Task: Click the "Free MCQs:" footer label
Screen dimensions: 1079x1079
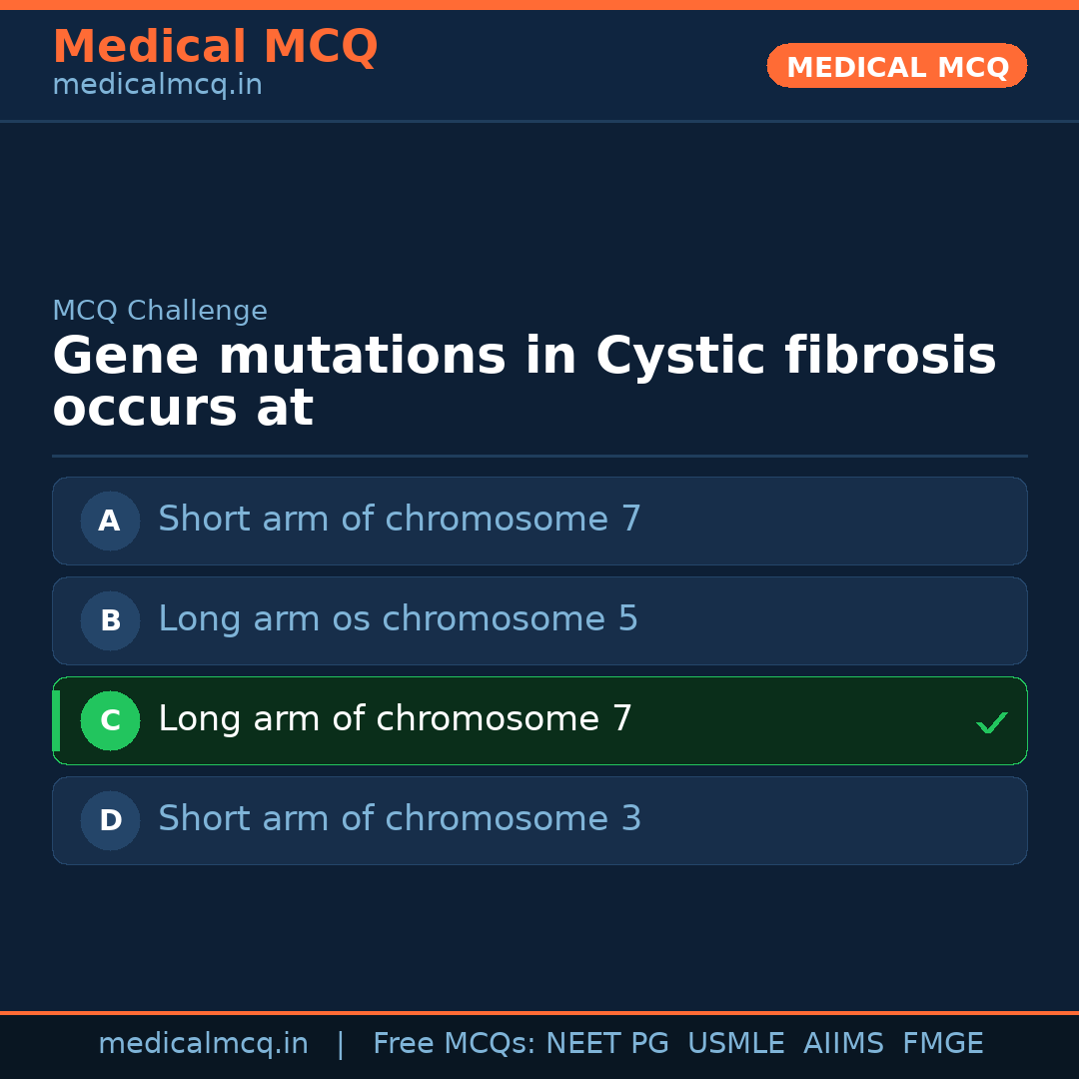Action: pos(455,1044)
